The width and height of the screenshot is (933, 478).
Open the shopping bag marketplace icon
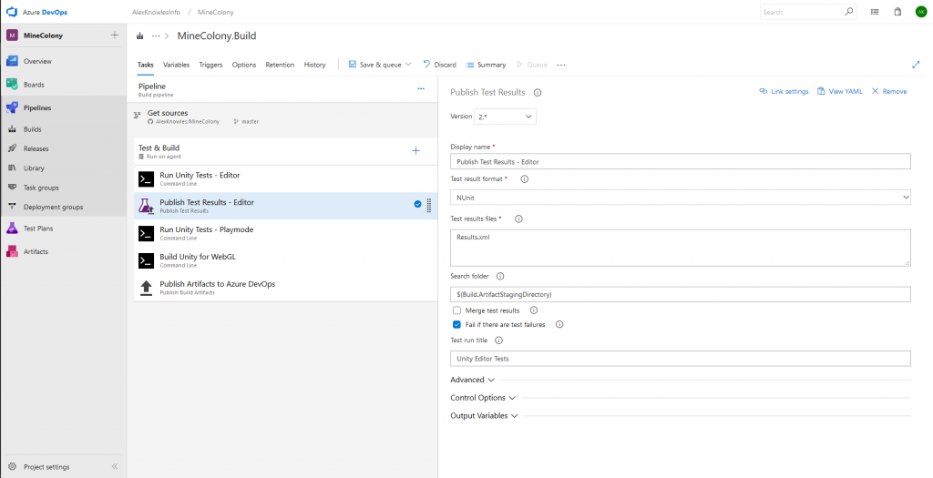tap(897, 12)
